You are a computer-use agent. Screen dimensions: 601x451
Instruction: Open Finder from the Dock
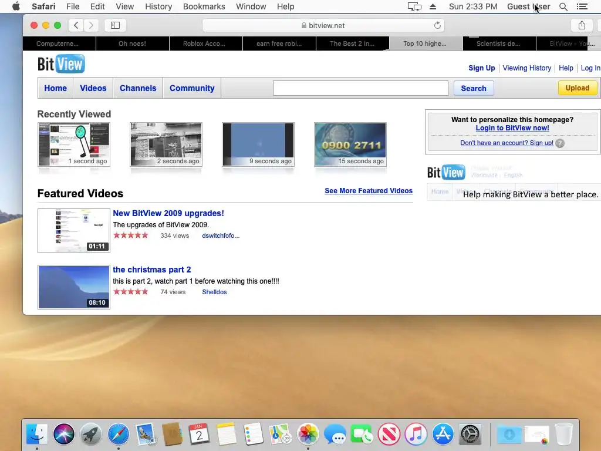(37, 434)
